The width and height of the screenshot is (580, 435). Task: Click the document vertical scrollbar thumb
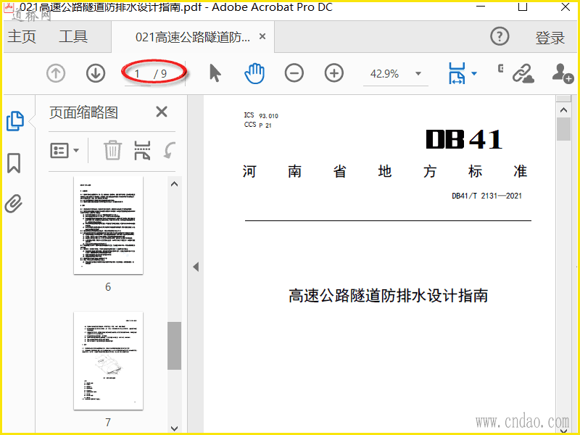pyautogui.click(x=563, y=129)
